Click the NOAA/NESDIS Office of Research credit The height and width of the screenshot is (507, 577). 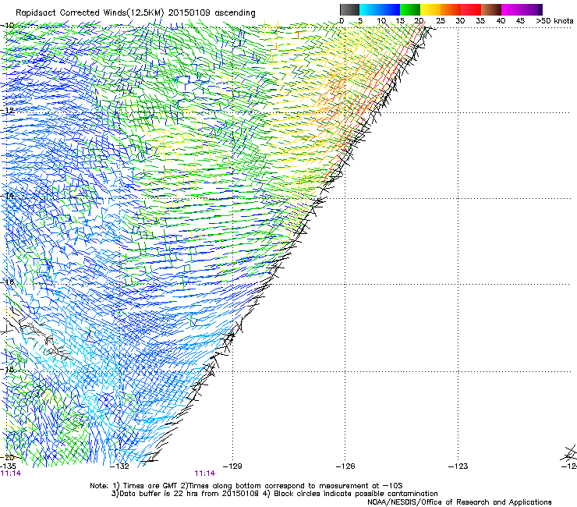coord(459,502)
